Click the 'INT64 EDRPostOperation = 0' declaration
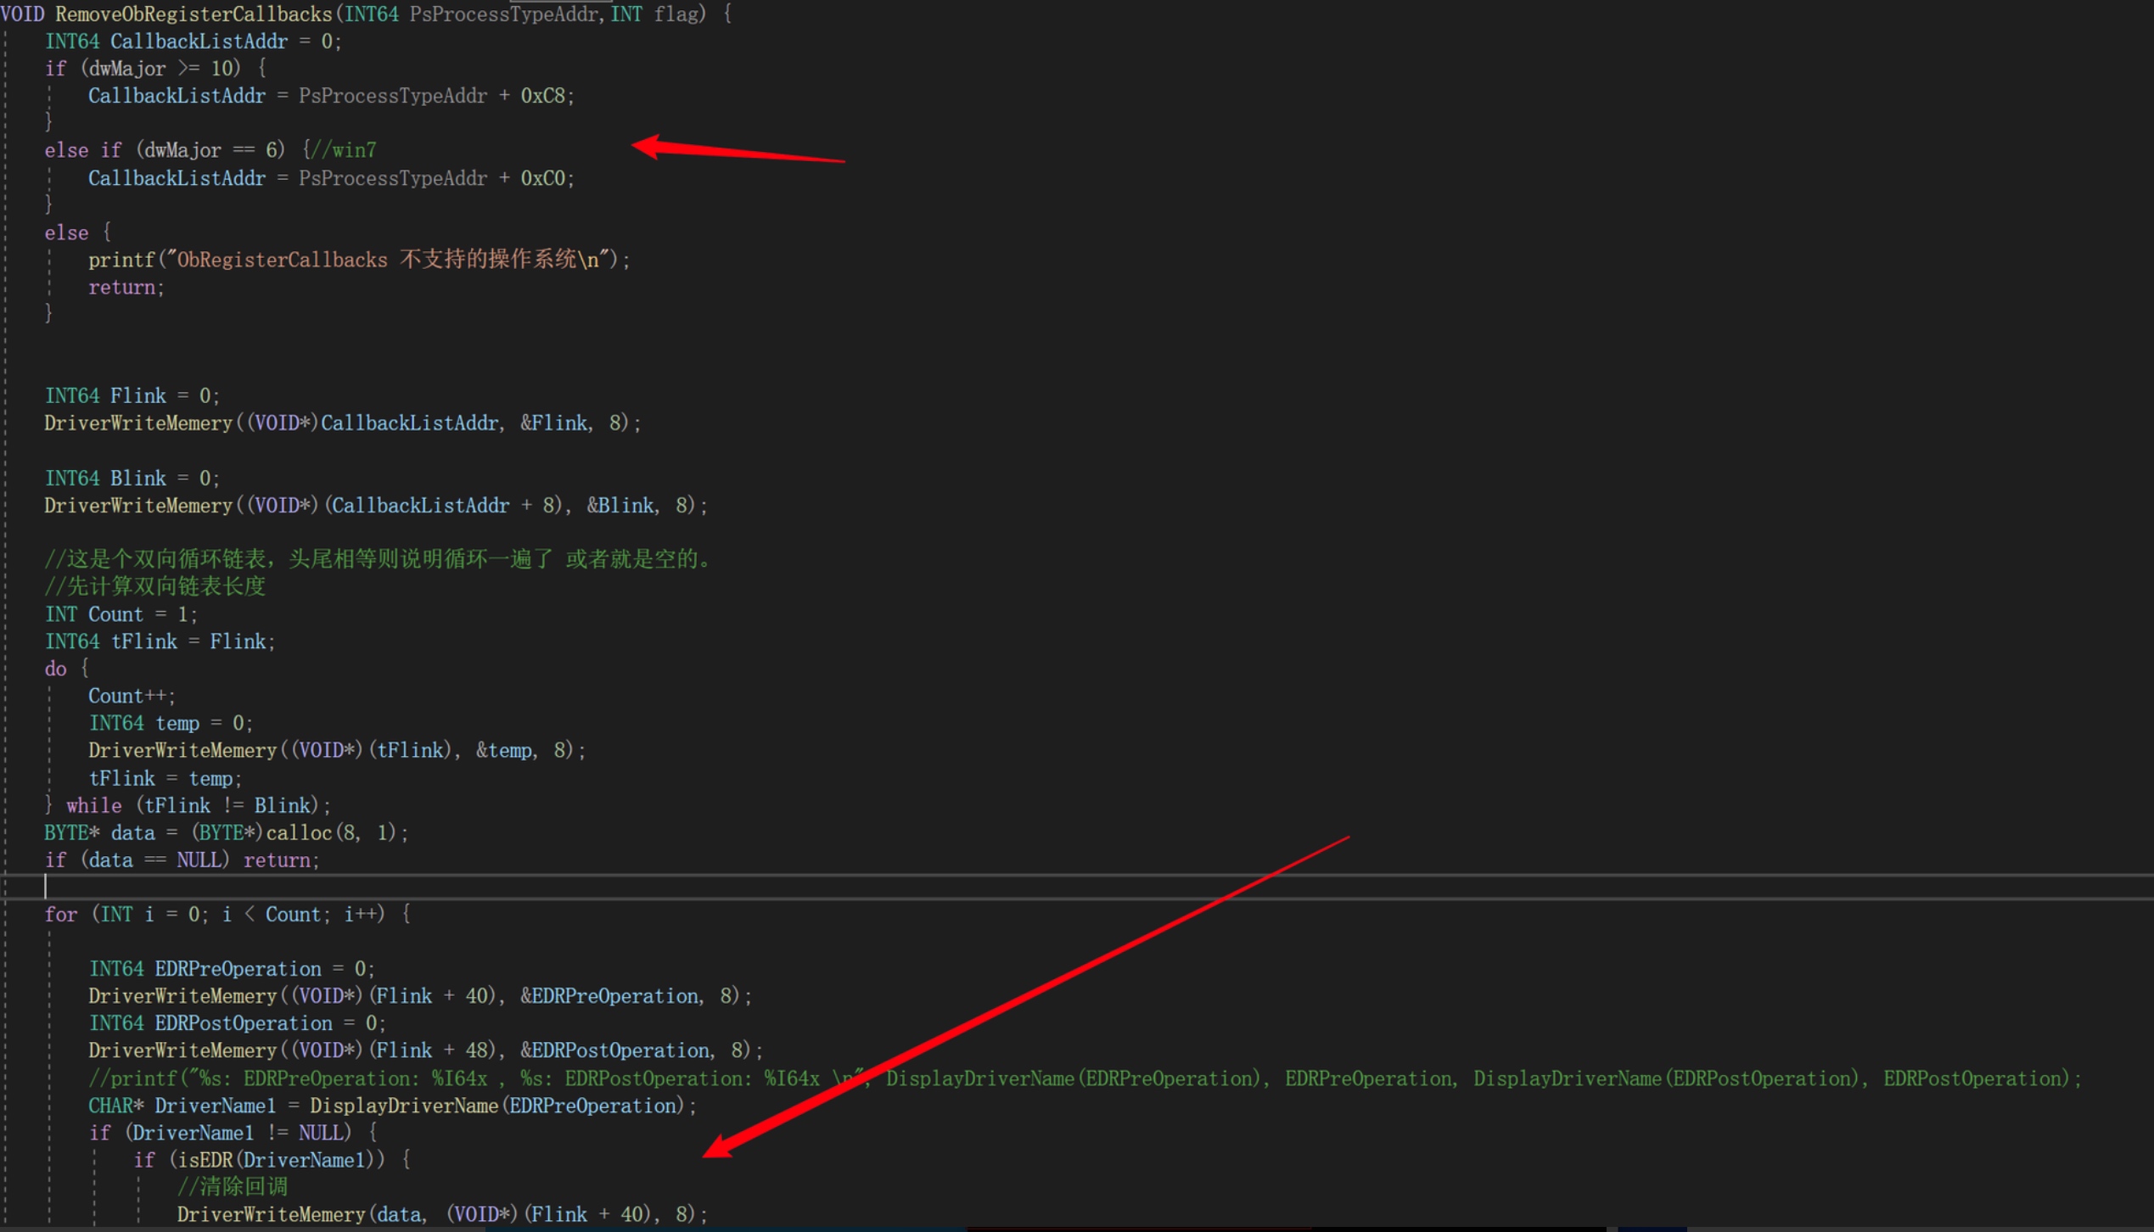The image size is (2154, 1232). point(237,1023)
